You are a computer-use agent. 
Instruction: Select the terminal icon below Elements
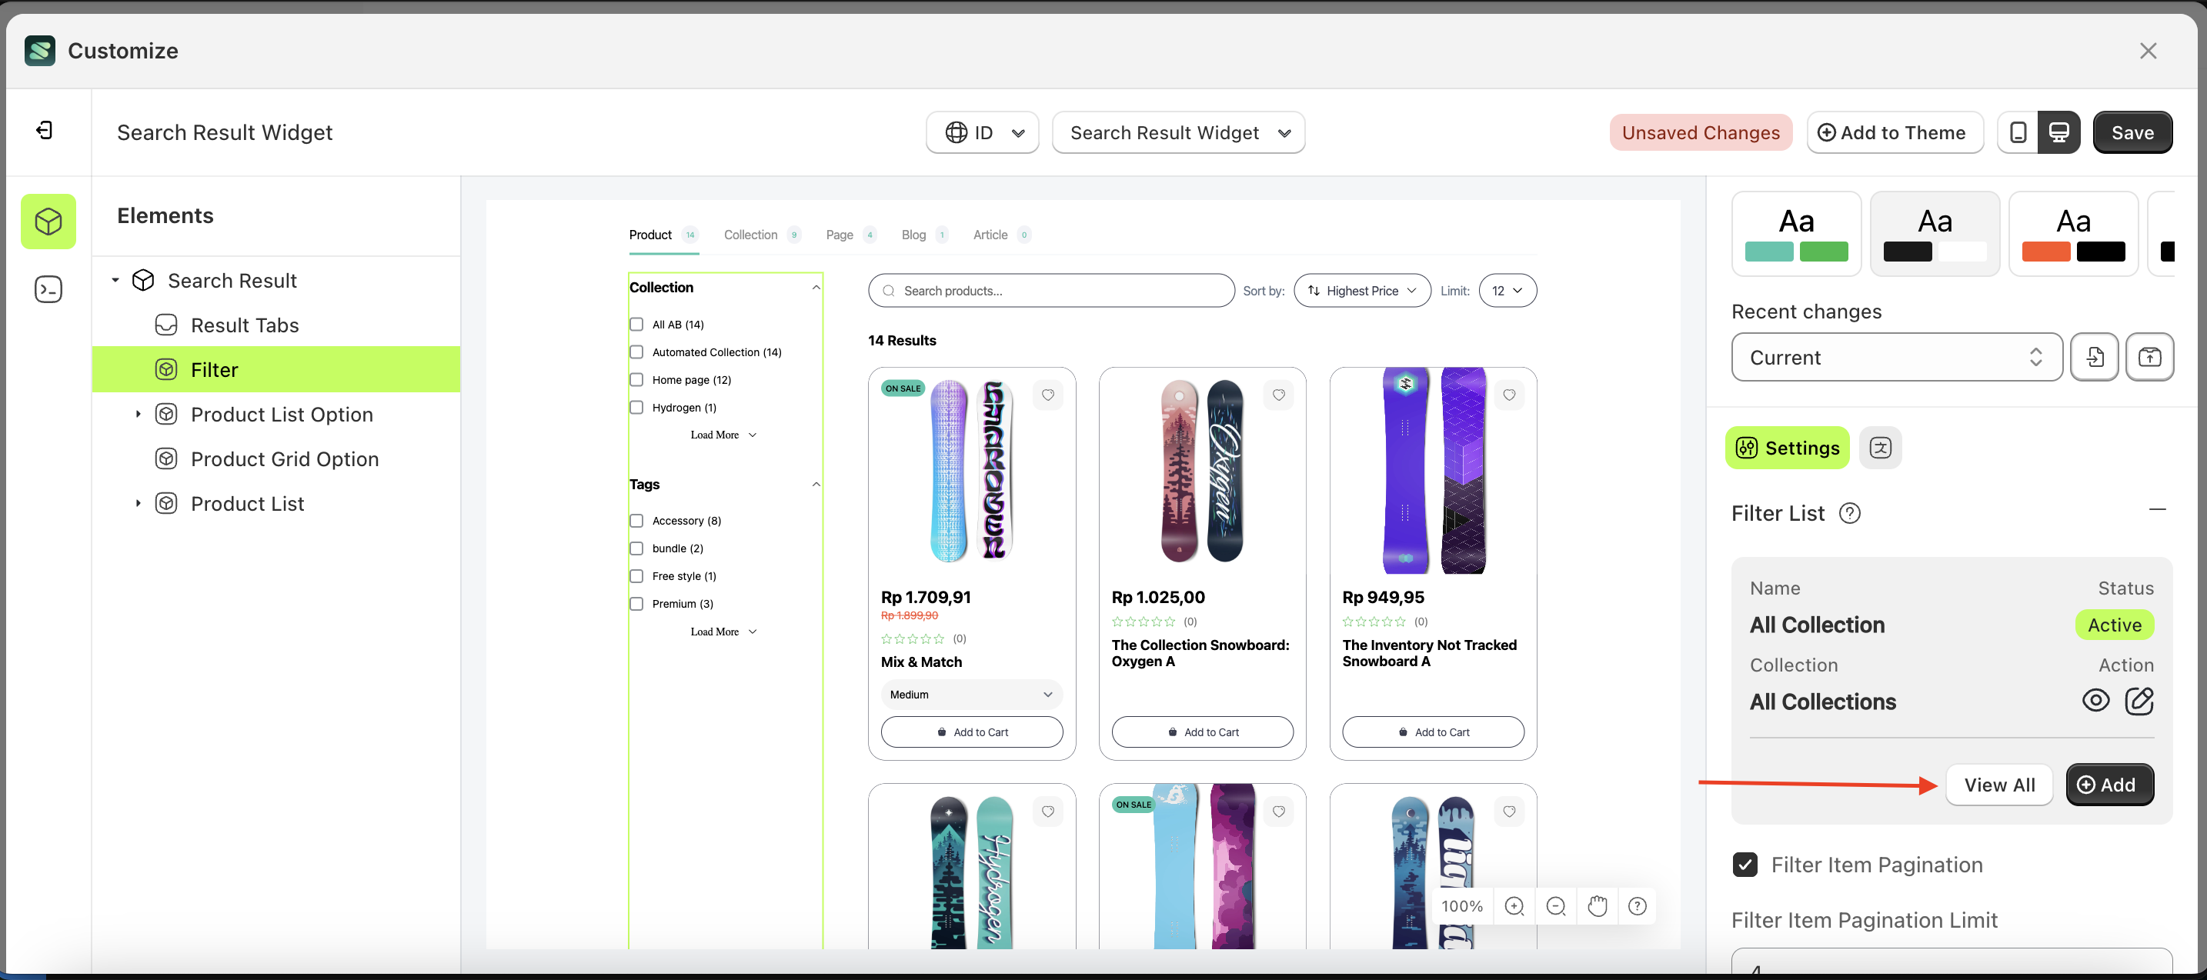click(48, 289)
